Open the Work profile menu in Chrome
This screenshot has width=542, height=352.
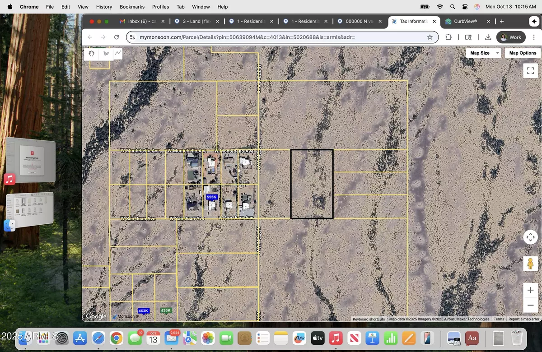click(510, 37)
